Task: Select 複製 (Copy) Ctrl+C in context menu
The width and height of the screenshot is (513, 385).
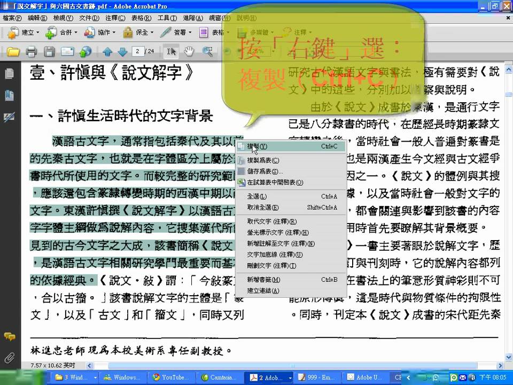Action: 291,147
